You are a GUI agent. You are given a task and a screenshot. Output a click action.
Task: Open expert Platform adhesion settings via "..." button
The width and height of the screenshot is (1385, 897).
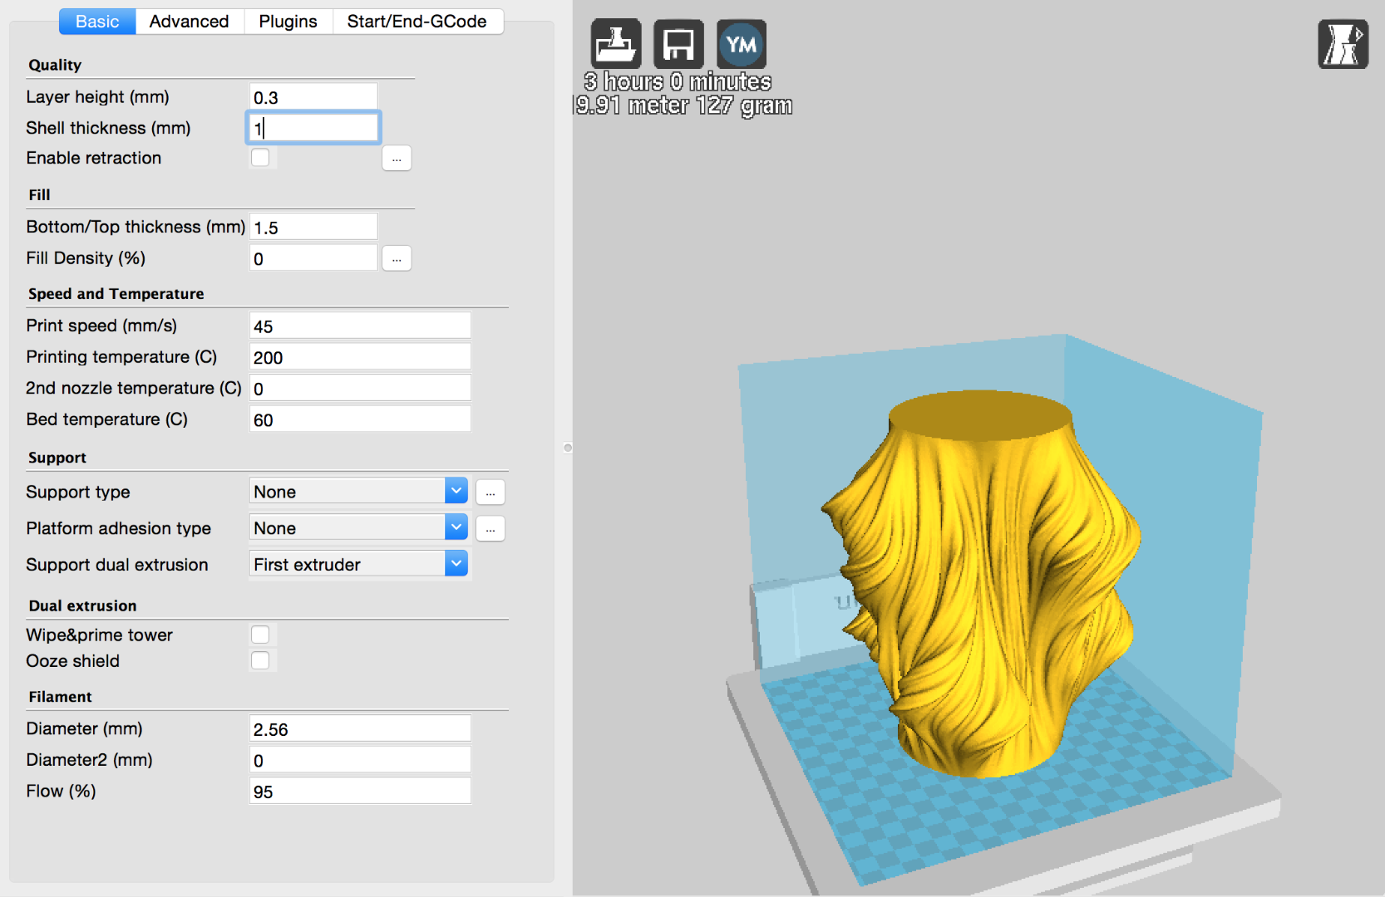(x=490, y=528)
